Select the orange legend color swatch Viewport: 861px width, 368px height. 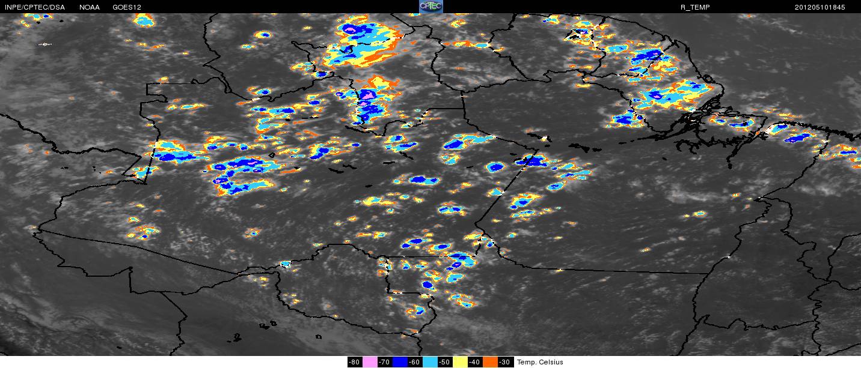[490, 362]
